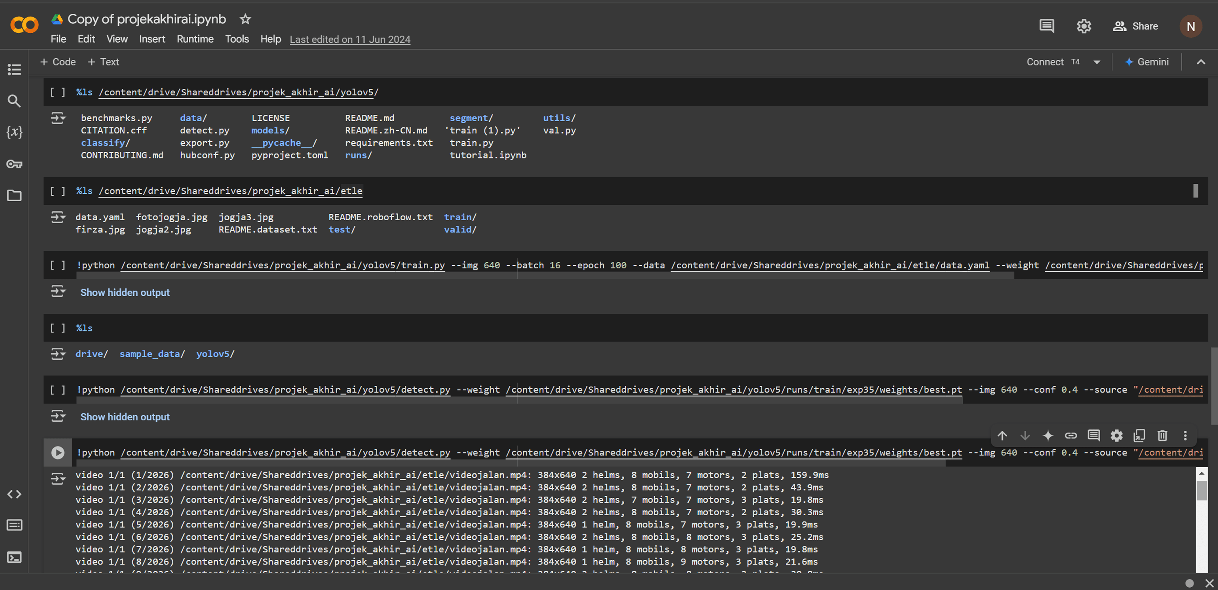Open the Files folder panel
This screenshot has width=1218, height=590.
14,195
